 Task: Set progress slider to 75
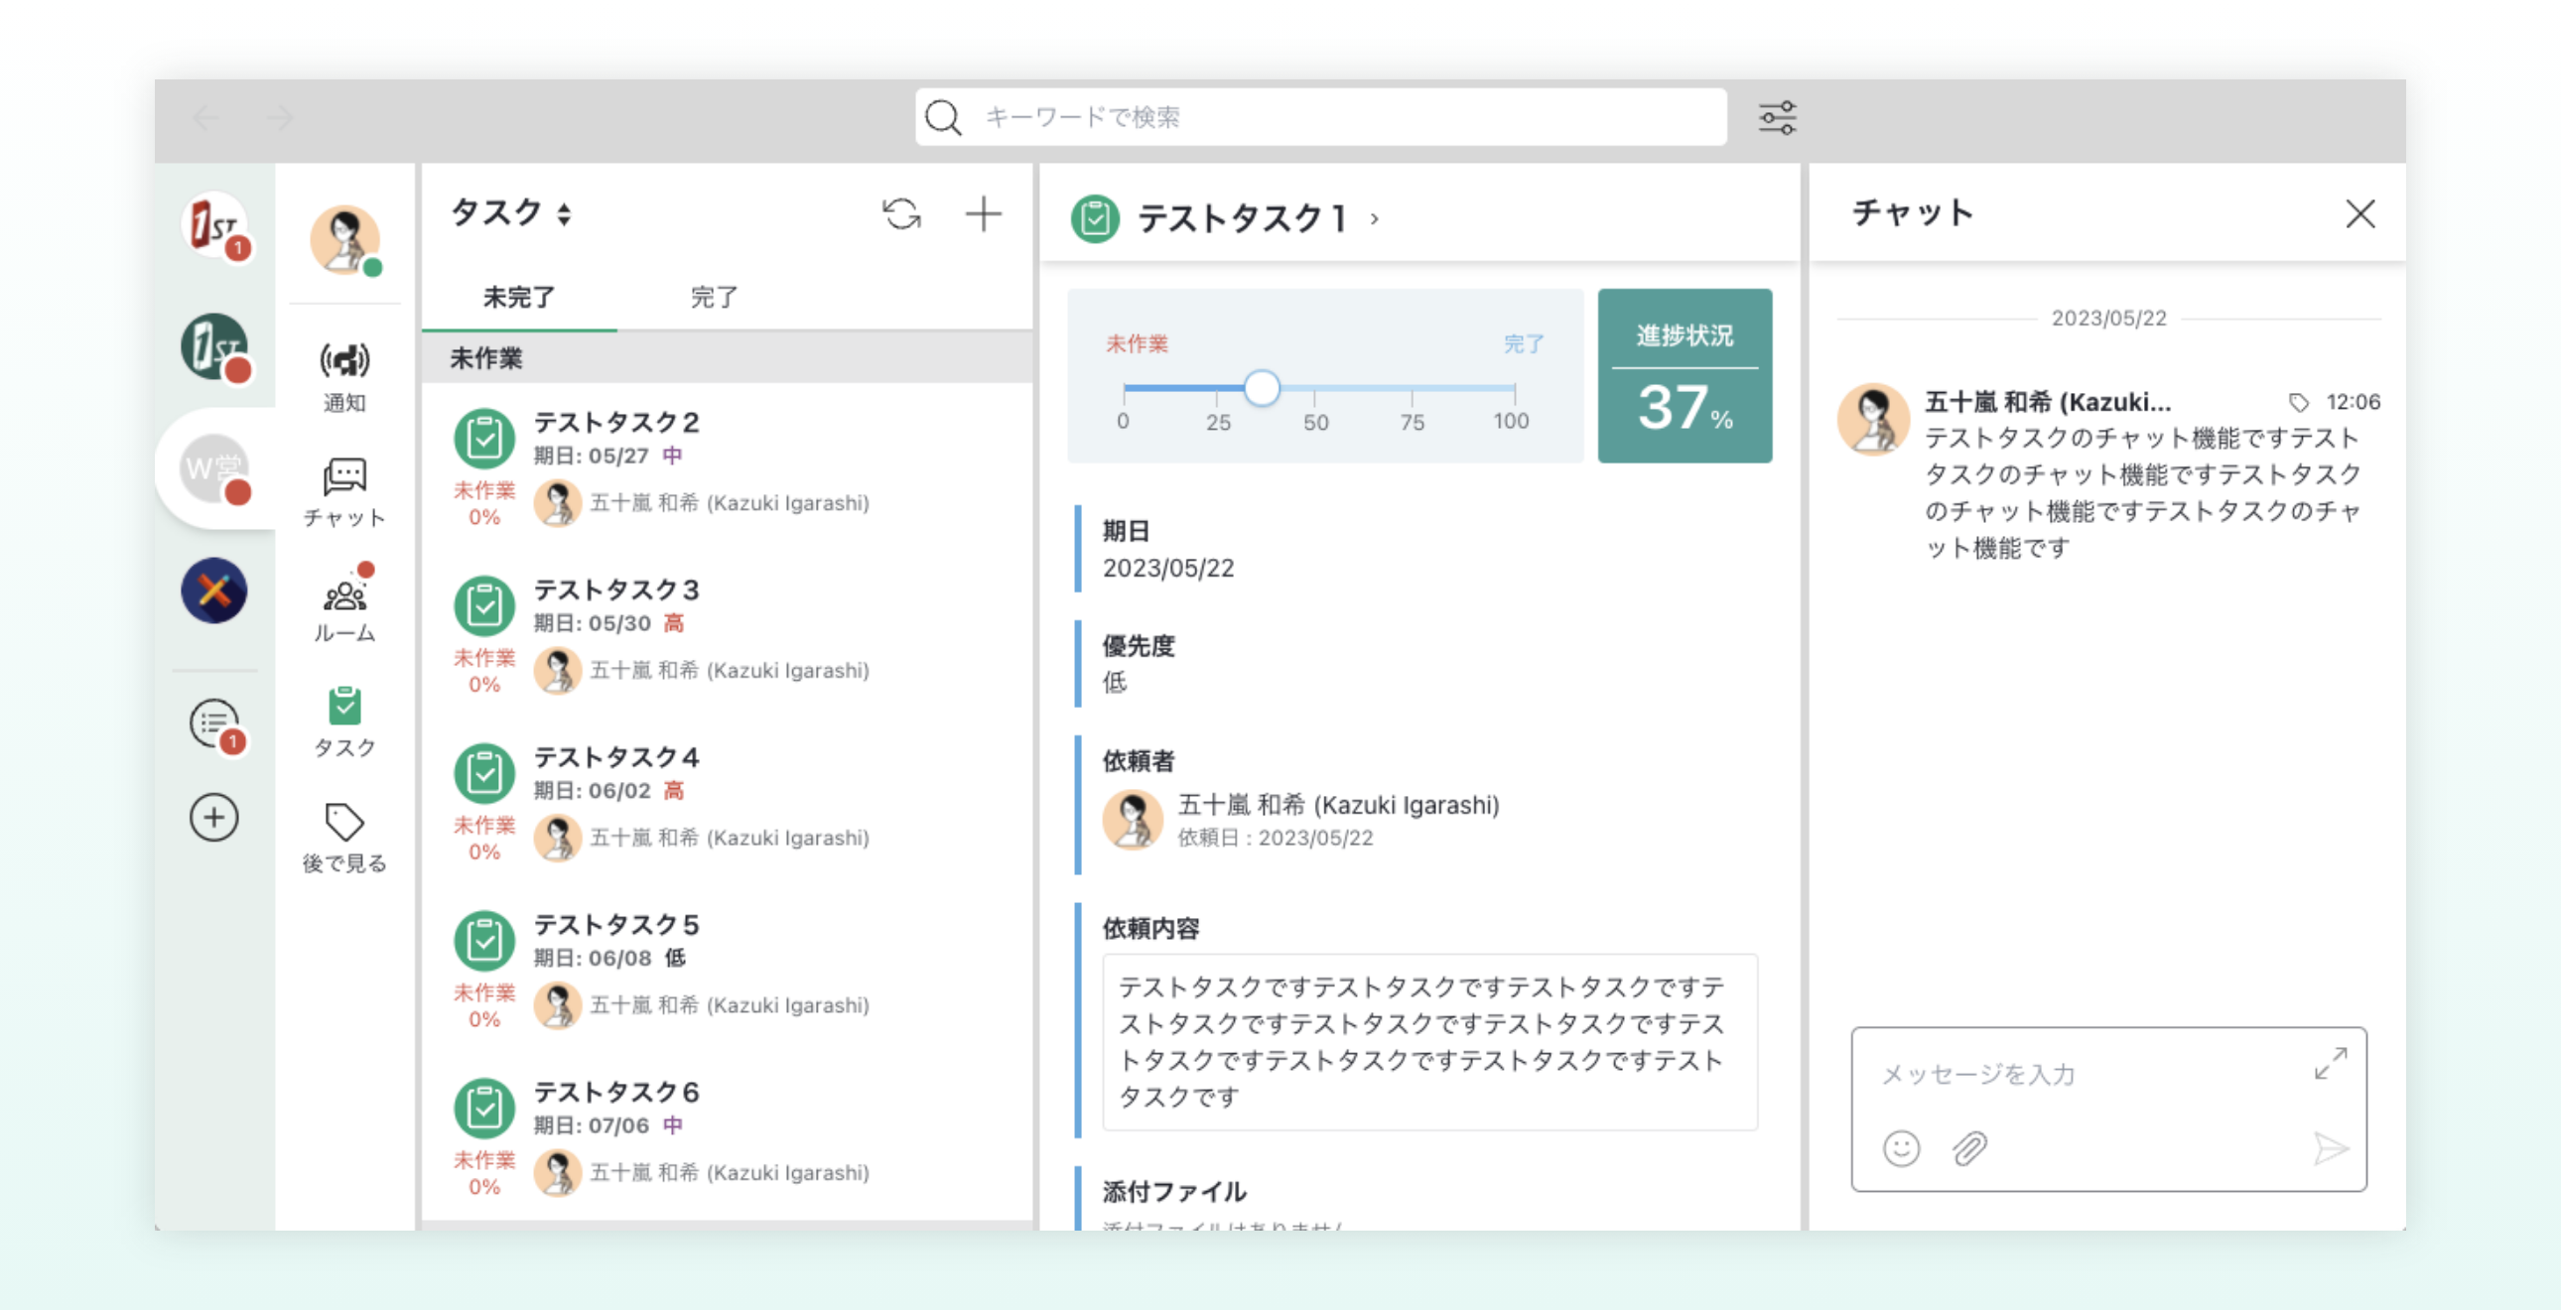pyautogui.click(x=1413, y=388)
